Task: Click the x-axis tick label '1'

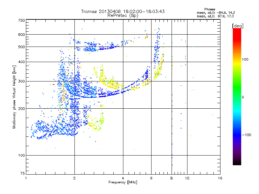Action: pyautogui.click(x=26, y=178)
